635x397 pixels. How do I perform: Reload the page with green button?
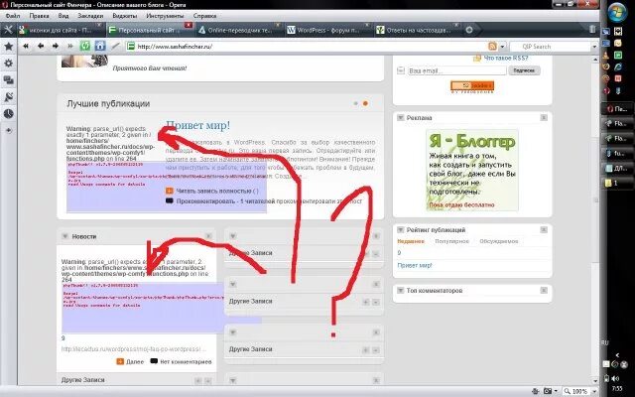(x=84, y=47)
